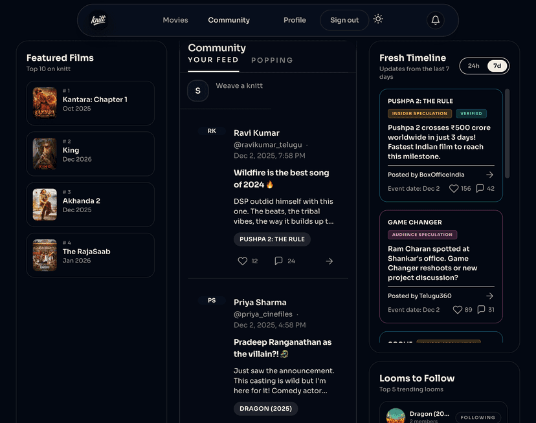Open options menu beside @ravikumar_telugu
This screenshot has width=536, height=423.
click(x=297, y=144)
